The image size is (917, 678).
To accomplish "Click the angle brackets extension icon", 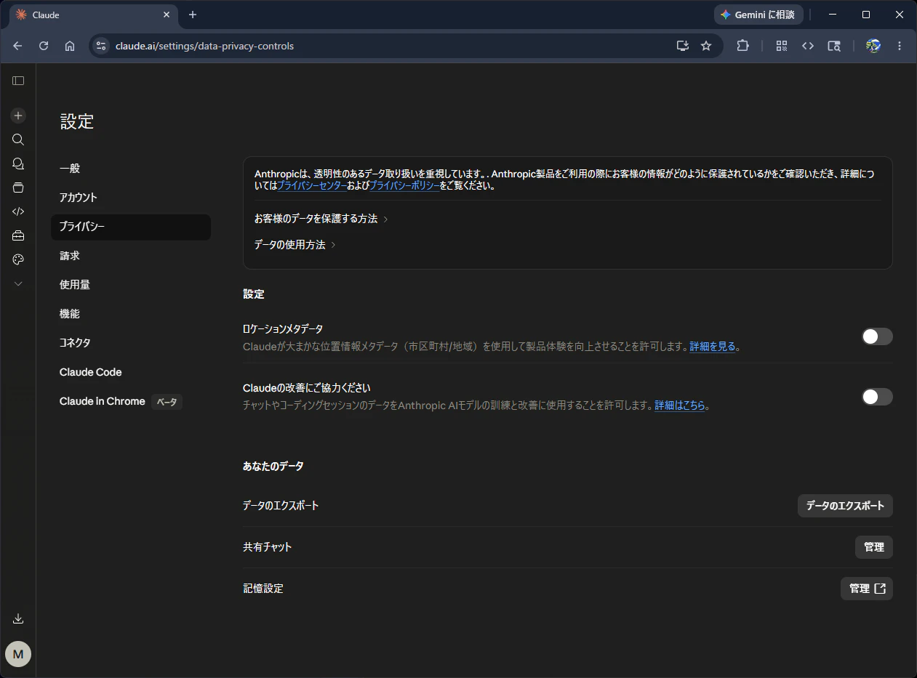I will coord(808,46).
